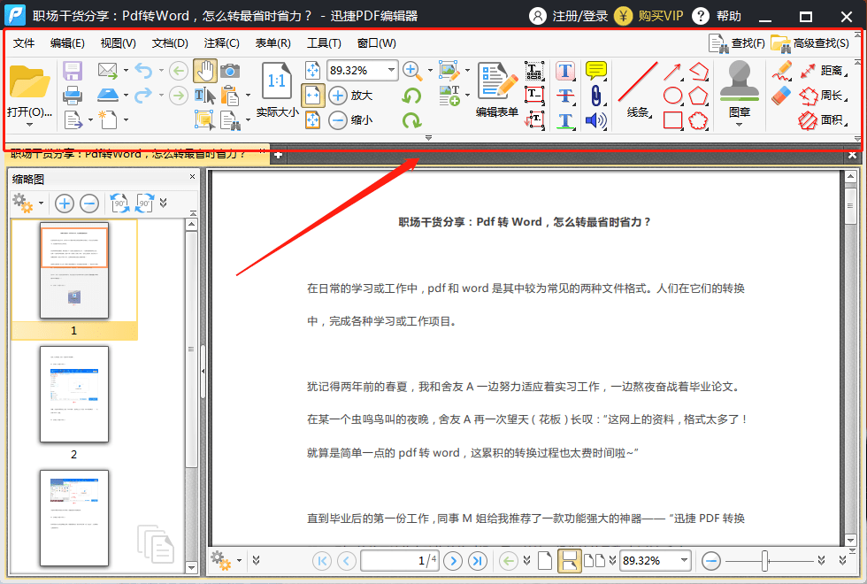Image resolution: width=867 pixels, height=584 pixels.
Task: Open the stamp (图章) tool
Action: (x=740, y=88)
